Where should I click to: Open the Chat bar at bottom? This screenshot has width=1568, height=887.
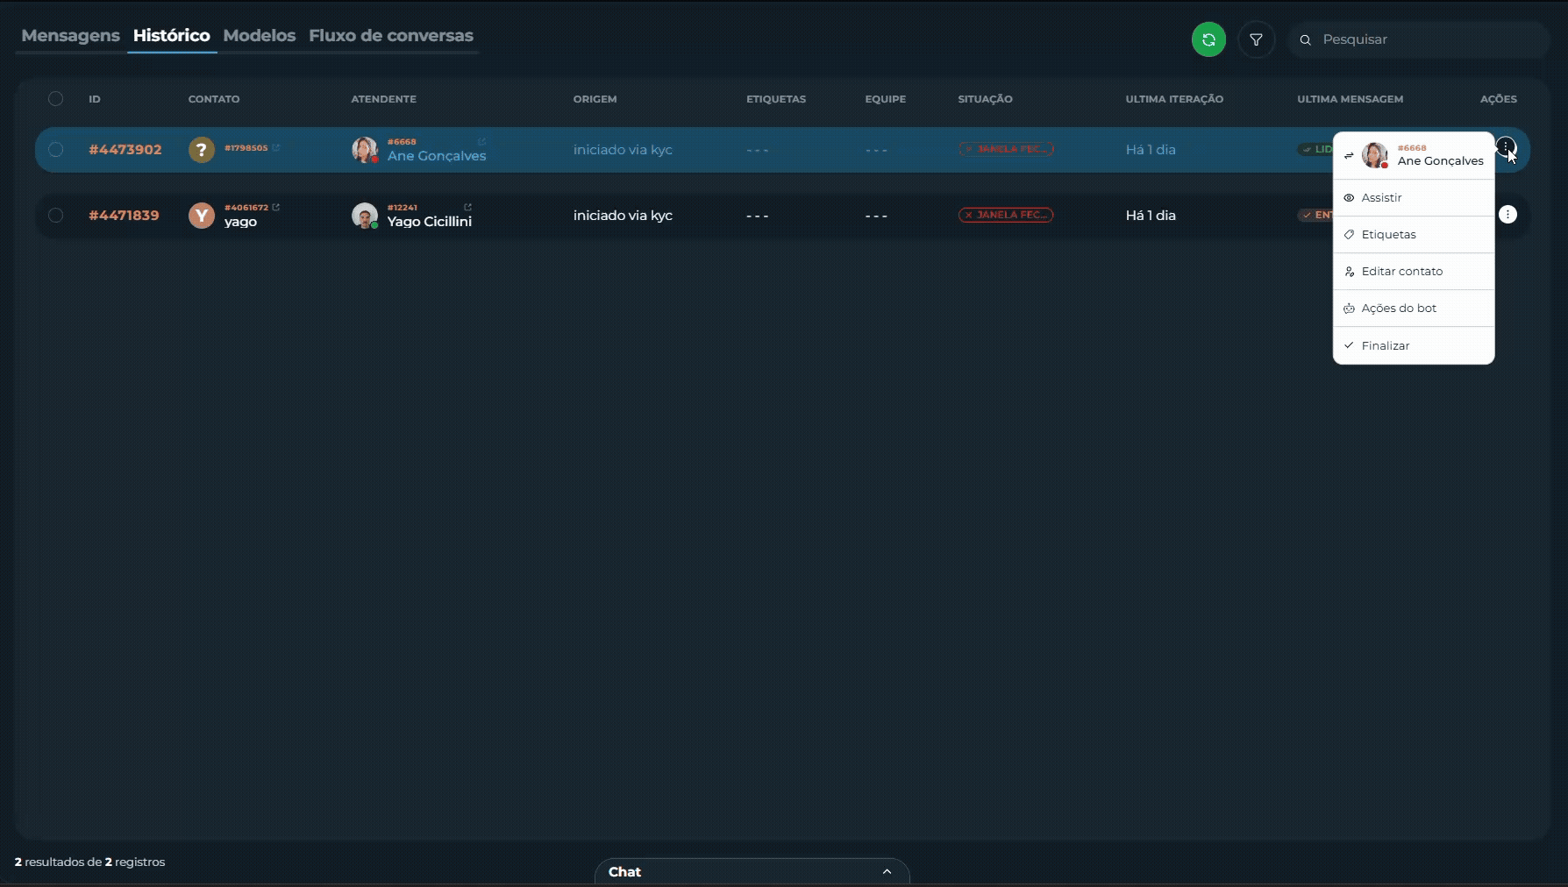coord(752,872)
